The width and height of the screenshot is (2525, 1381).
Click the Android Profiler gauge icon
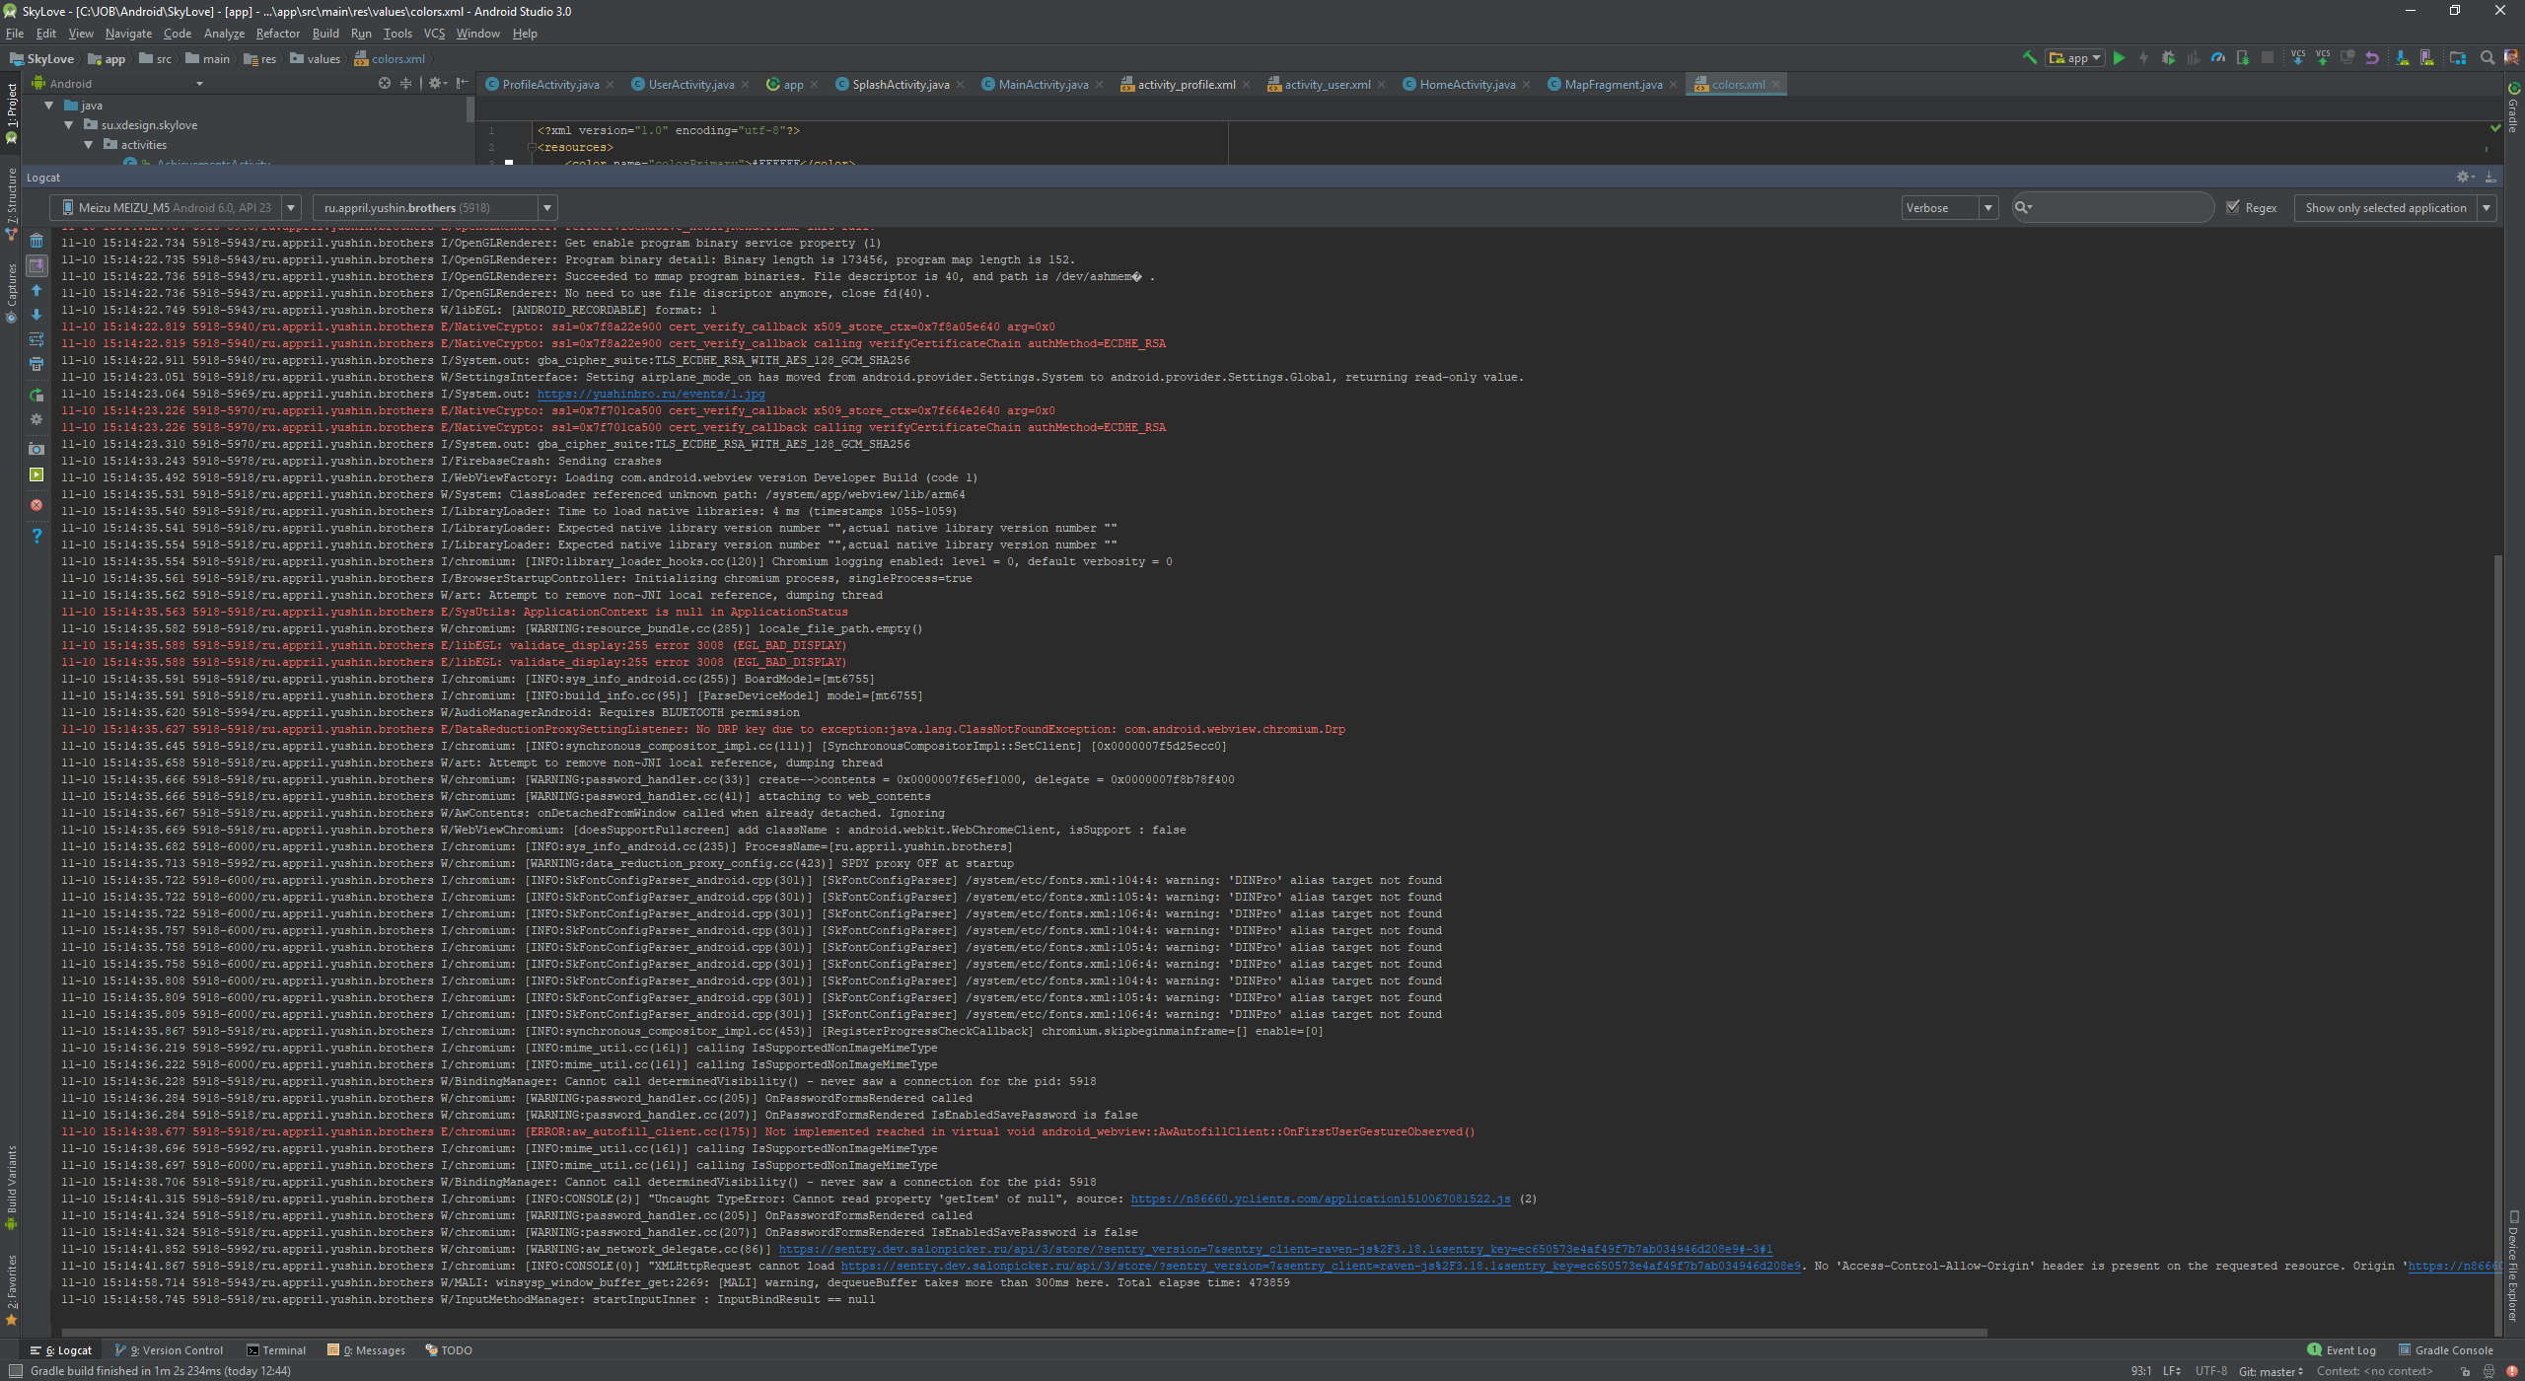(2217, 58)
